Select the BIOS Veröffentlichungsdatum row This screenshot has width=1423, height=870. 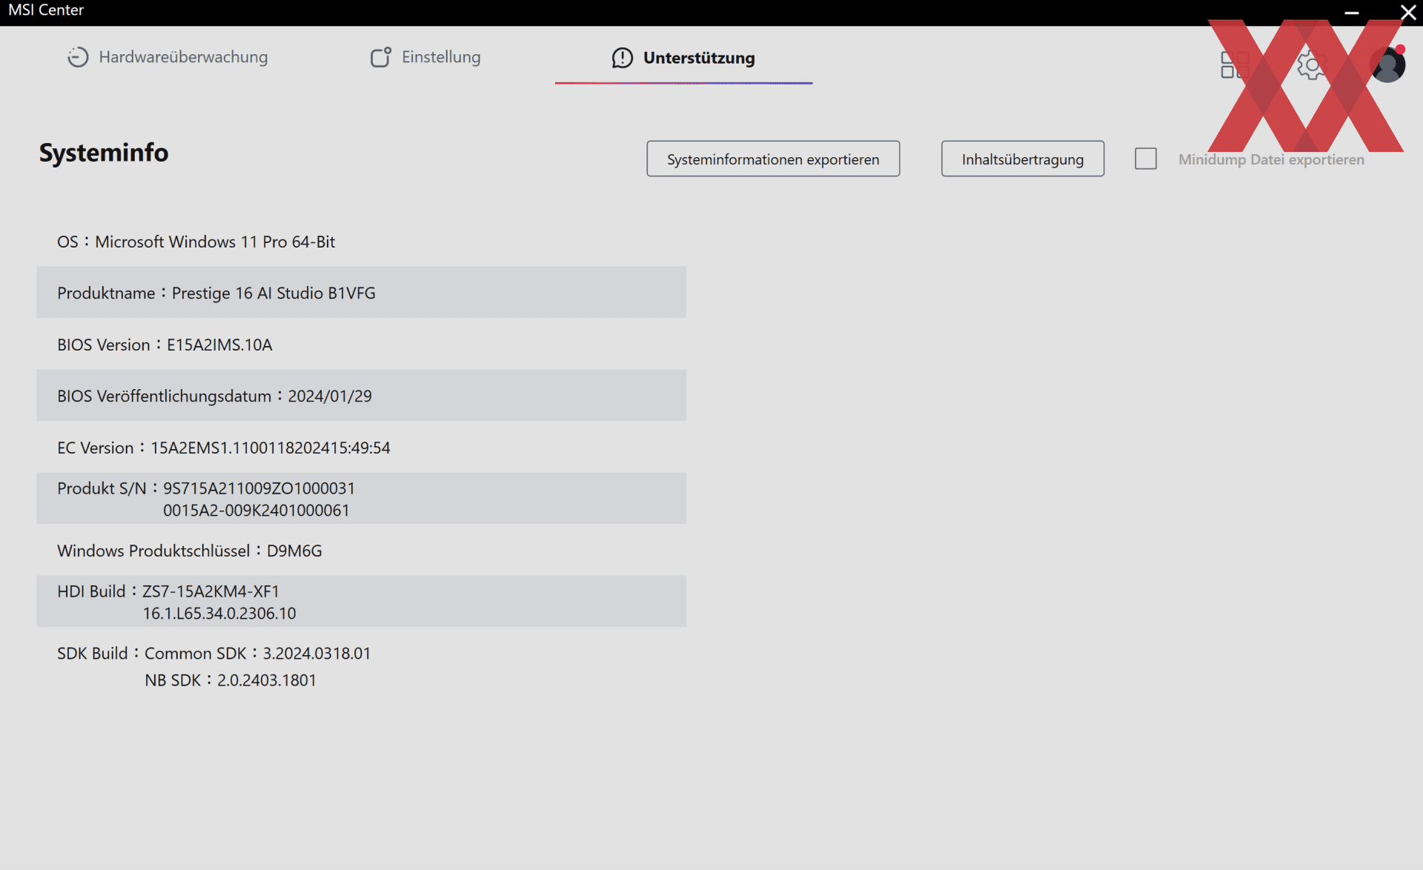point(362,396)
